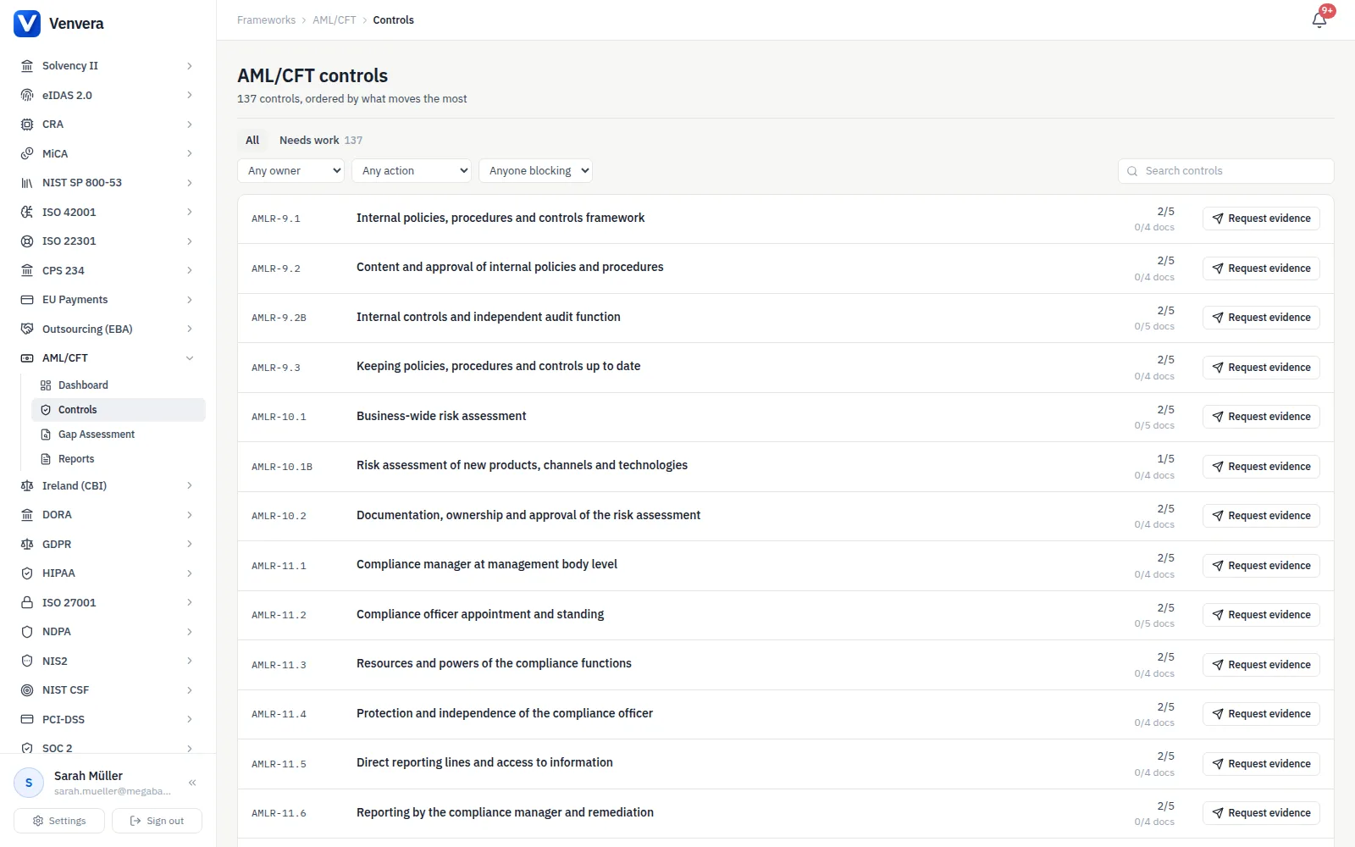
Task: Click the search magnifier icon
Action: [1132, 171]
